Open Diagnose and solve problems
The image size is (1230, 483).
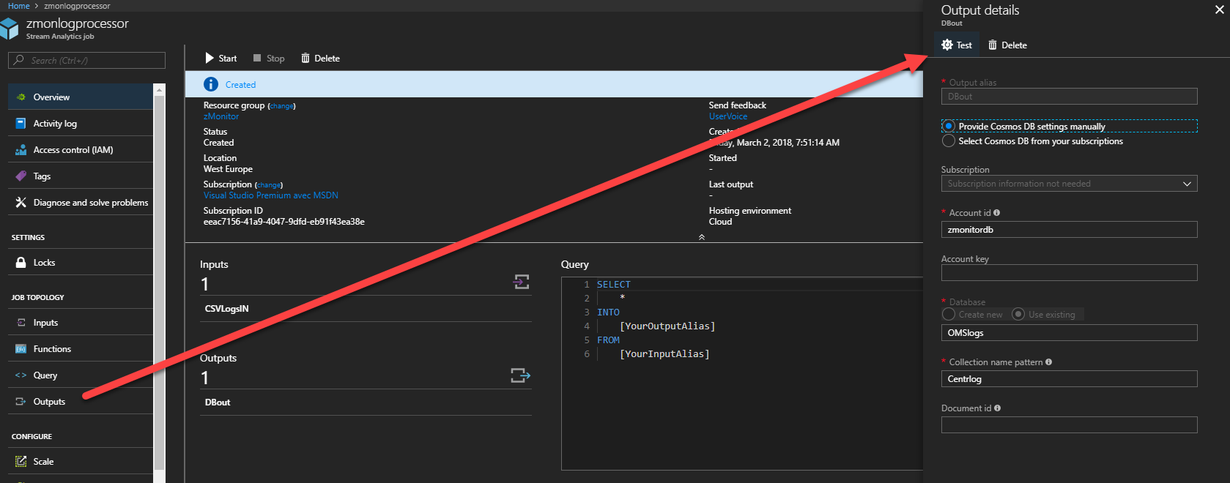pyautogui.click(x=81, y=203)
